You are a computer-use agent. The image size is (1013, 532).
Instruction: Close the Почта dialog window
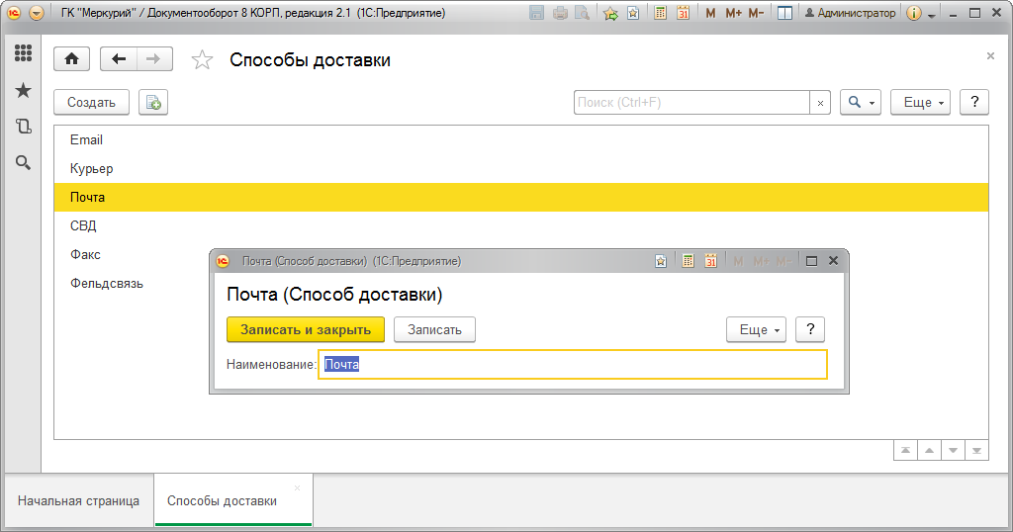833,261
